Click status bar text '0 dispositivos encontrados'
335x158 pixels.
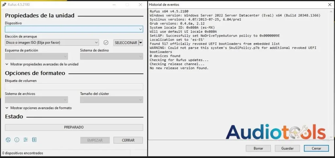(23, 153)
